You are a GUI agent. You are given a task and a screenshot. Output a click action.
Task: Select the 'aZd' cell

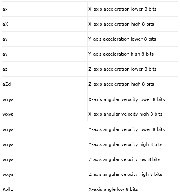click(x=45, y=84)
